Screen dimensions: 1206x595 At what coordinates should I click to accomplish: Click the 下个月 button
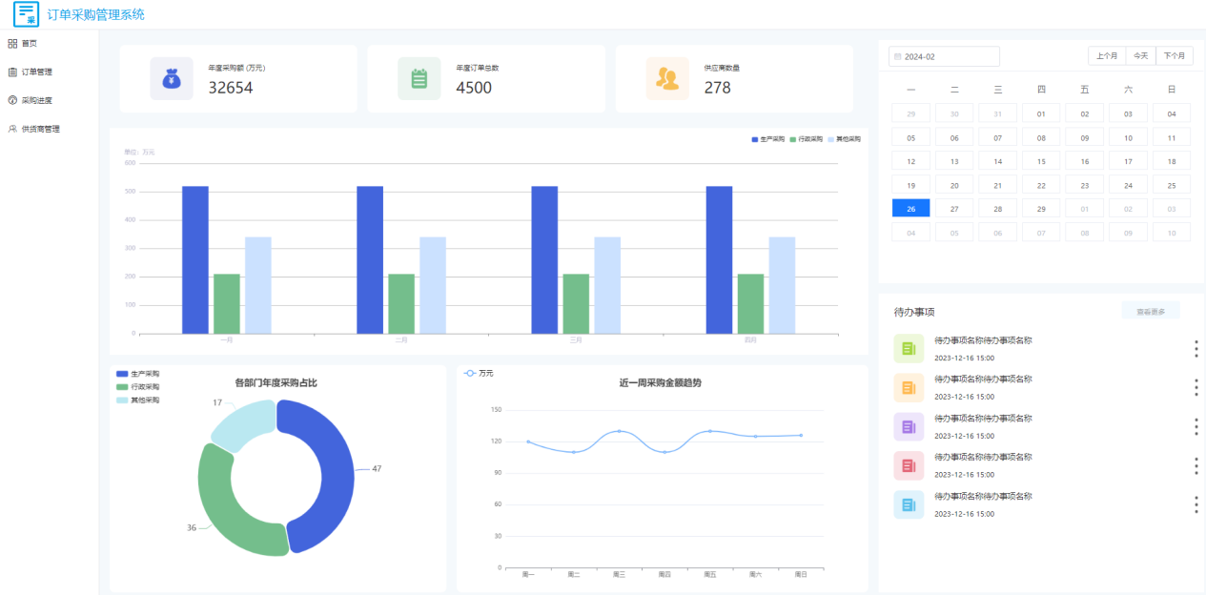[1174, 56]
